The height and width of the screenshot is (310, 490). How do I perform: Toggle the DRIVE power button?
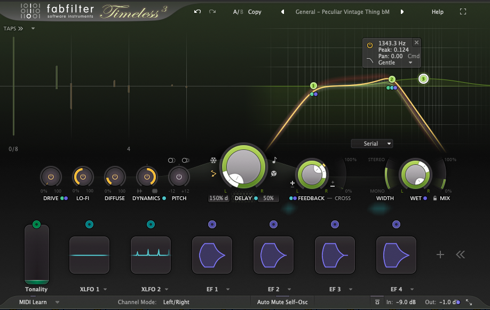[x=51, y=177]
